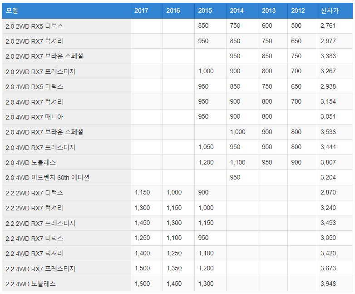Click new-car price 3,267
The width and height of the screenshot is (355, 294).
coord(328,71)
